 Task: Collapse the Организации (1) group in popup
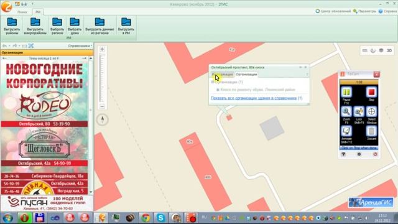point(213,82)
